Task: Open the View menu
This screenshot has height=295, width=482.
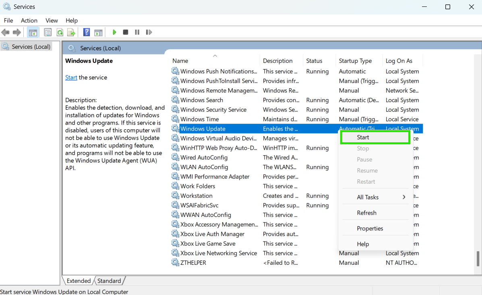Action: [x=51, y=20]
